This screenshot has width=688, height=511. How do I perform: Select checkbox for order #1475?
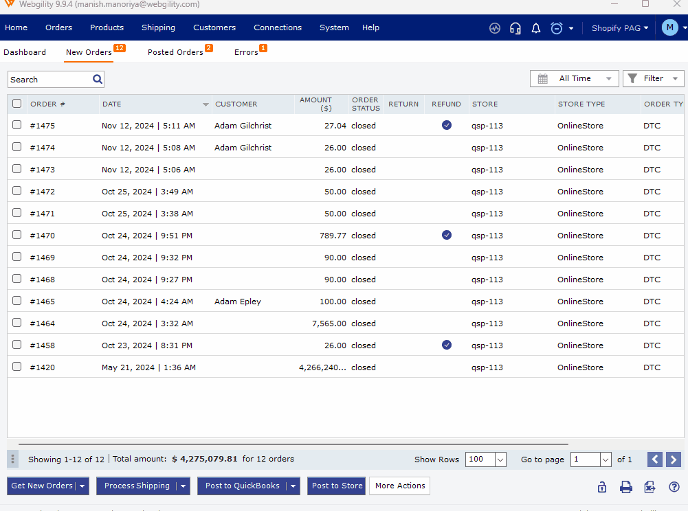[17, 125]
